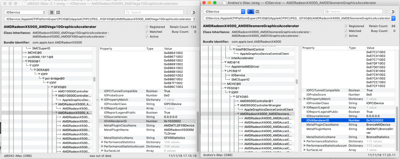400x159 pixels.
Task: Select MetalStatisticsName row showing BronzeStatistics
Action: pyautogui.click(x=348, y=137)
